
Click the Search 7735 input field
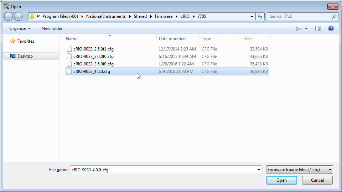(x=299, y=16)
